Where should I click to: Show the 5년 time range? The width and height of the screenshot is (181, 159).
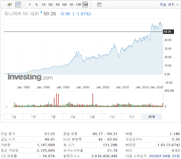click(x=132, y=117)
